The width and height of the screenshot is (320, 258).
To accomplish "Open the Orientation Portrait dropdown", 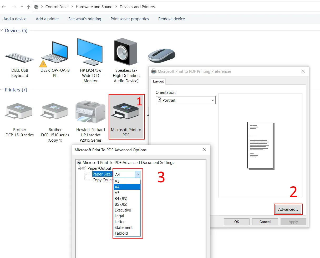I will [186, 100].
